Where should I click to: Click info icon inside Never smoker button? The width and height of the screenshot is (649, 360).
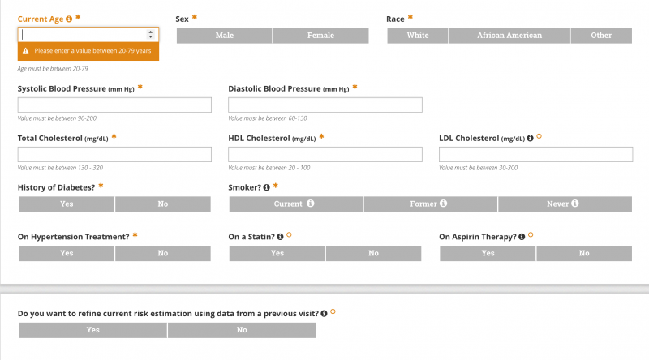point(575,204)
